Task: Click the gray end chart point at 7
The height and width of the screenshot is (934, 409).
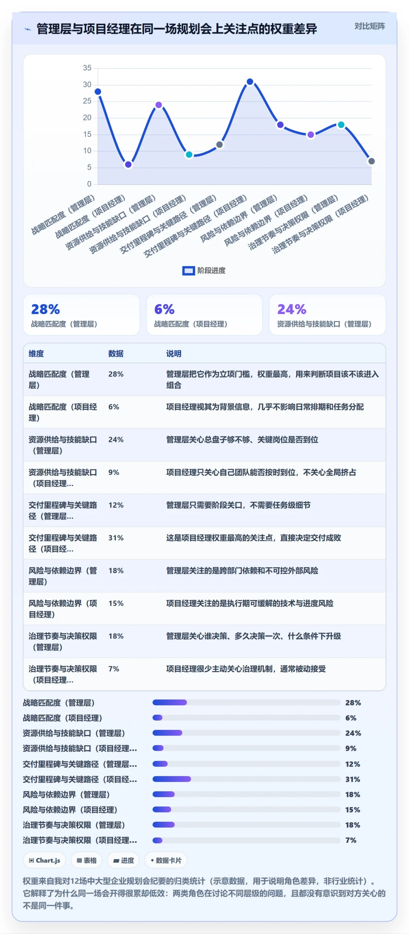Action: tap(371, 161)
